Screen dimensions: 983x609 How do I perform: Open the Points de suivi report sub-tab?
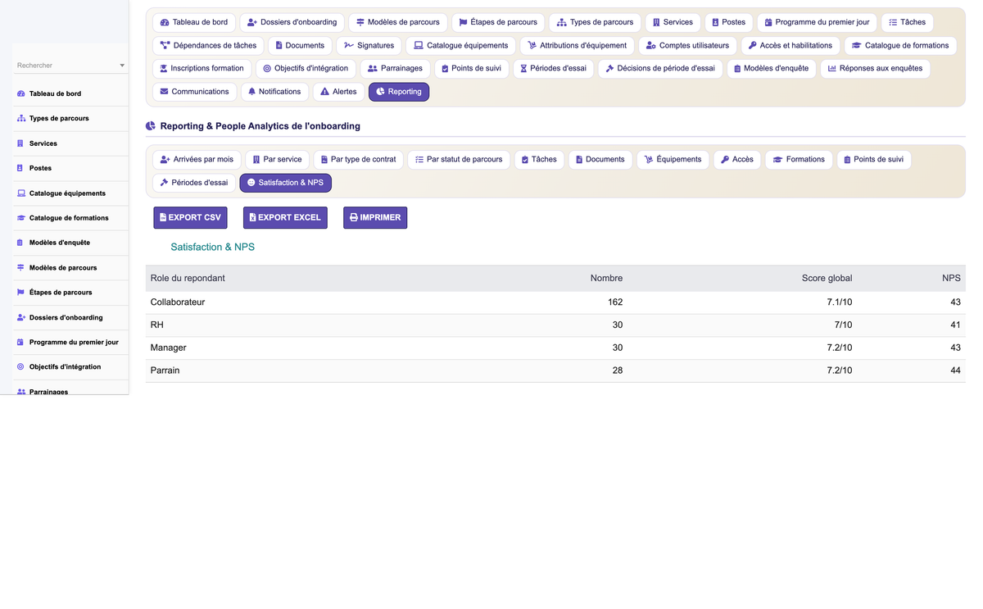click(874, 159)
